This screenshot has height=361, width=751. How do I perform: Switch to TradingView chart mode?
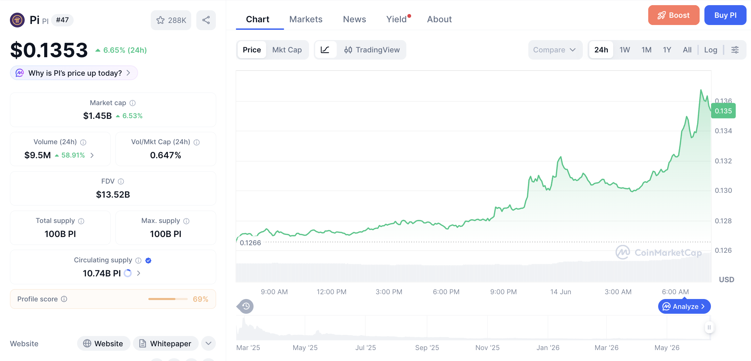click(372, 50)
